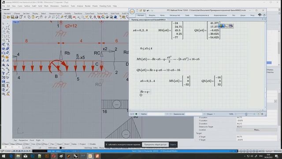
Task: Print the Rhino viewport
Action: coord(16,17)
